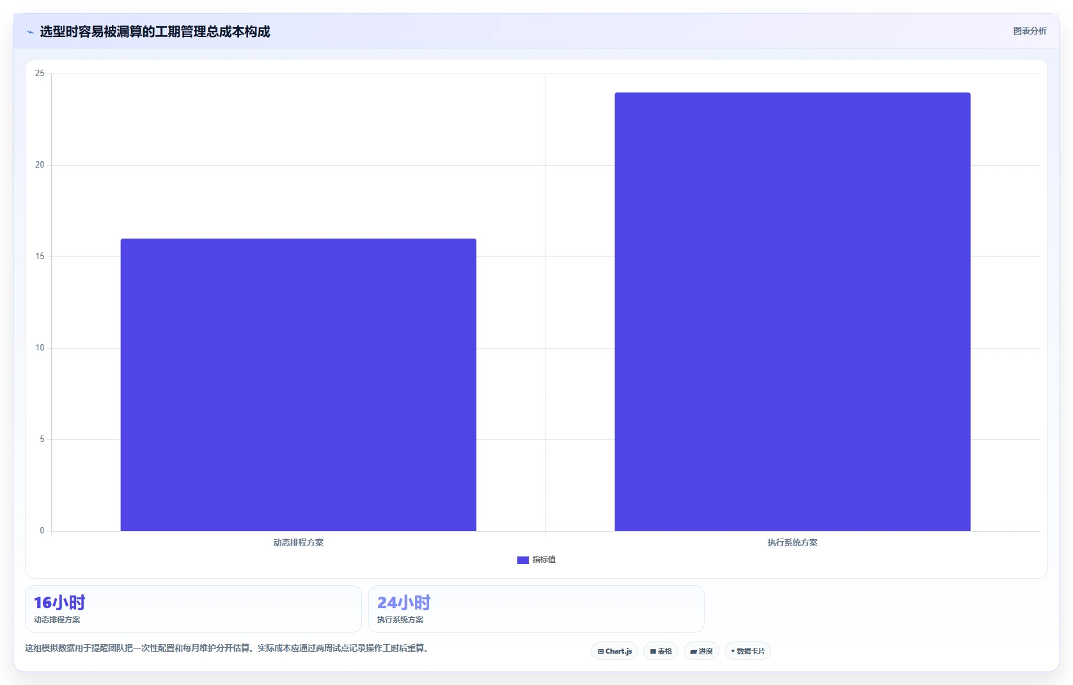Screen dimensions: 1073x685
Task: Click the Chart.js tag chip
Action: click(615, 651)
